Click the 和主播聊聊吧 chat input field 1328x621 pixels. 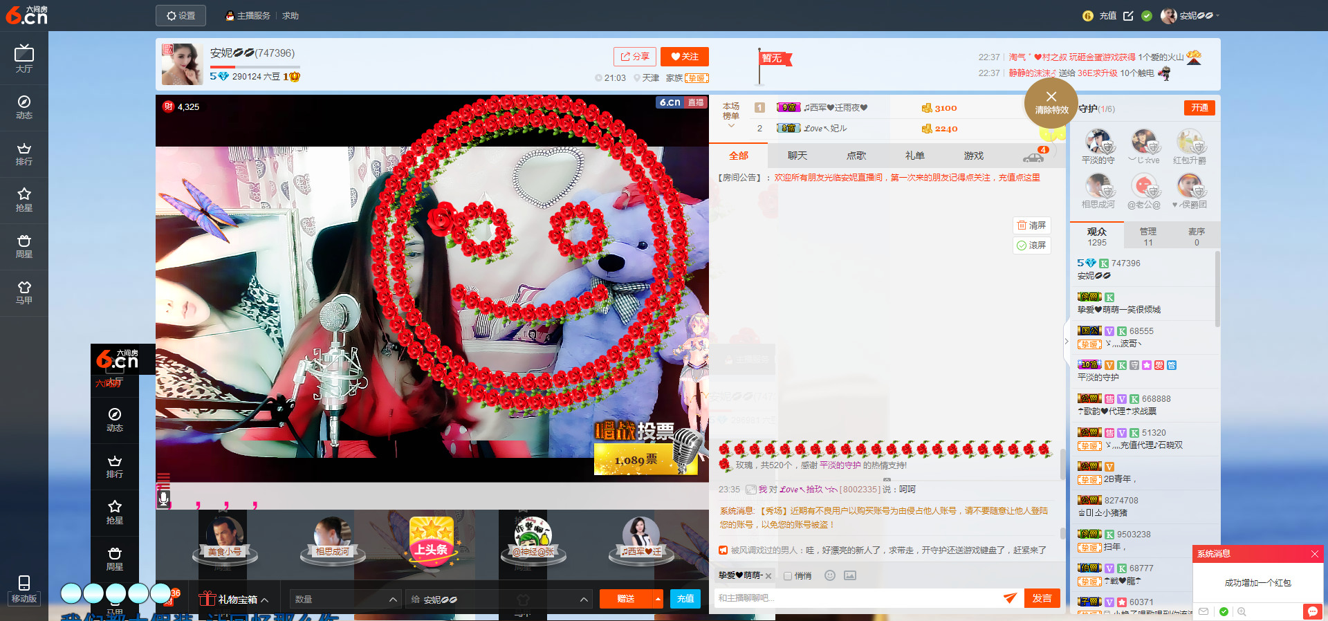click(858, 598)
